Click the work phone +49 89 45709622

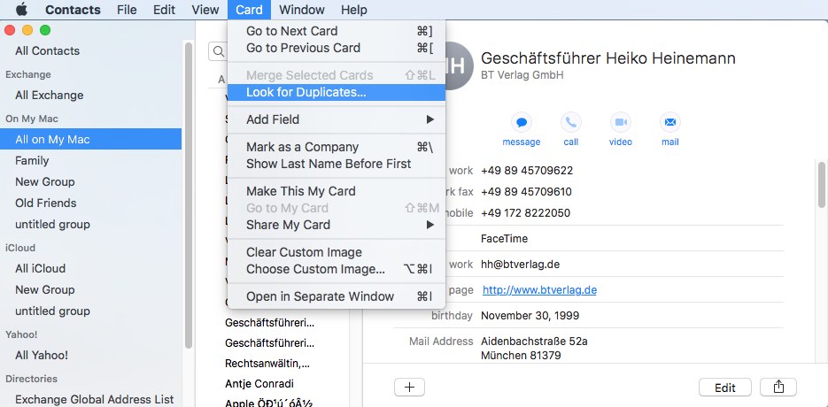pos(527,171)
